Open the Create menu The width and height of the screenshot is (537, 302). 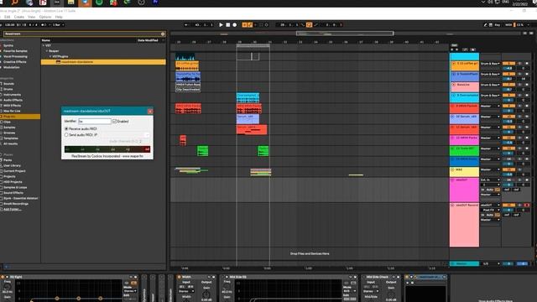coord(19,17)
